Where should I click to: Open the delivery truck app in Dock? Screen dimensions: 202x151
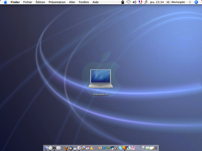[83, 148]
